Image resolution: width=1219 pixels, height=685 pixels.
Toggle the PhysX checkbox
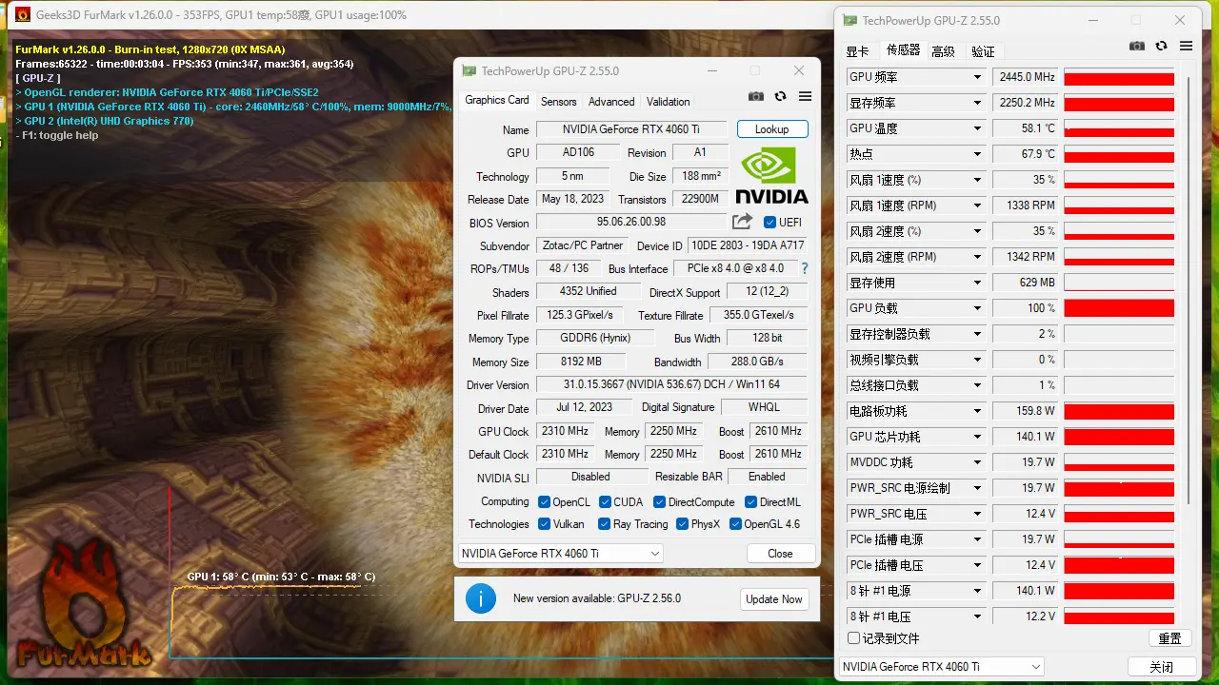point(682,524)
